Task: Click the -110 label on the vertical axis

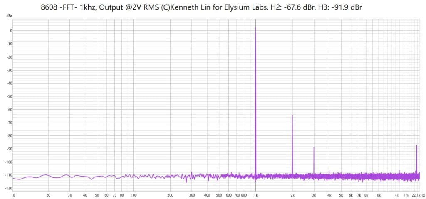Action: [9, 175]
